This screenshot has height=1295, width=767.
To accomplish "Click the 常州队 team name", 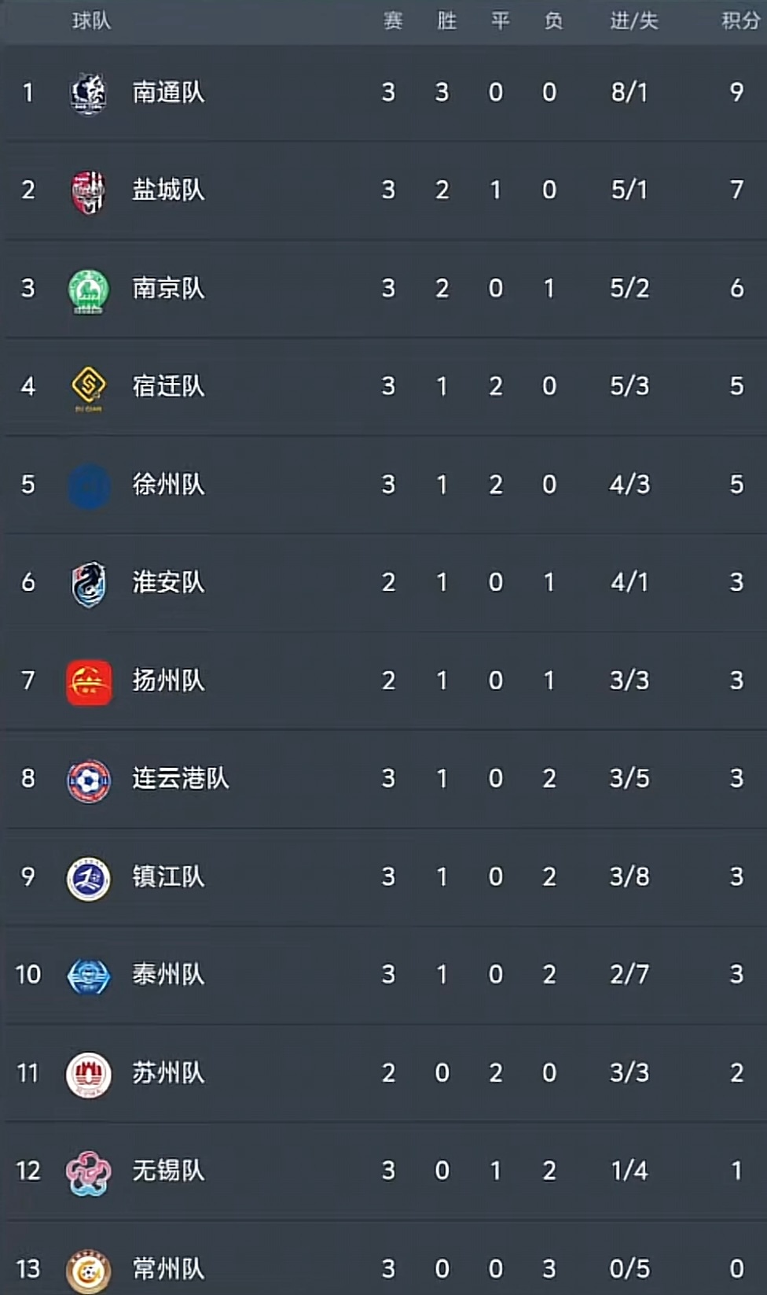I will 168,1268.
